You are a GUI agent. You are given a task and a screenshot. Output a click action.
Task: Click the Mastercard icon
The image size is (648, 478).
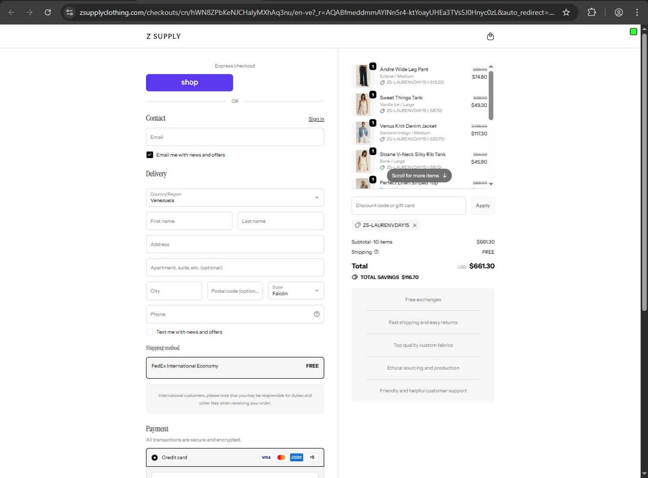click(x=281, y=457)
